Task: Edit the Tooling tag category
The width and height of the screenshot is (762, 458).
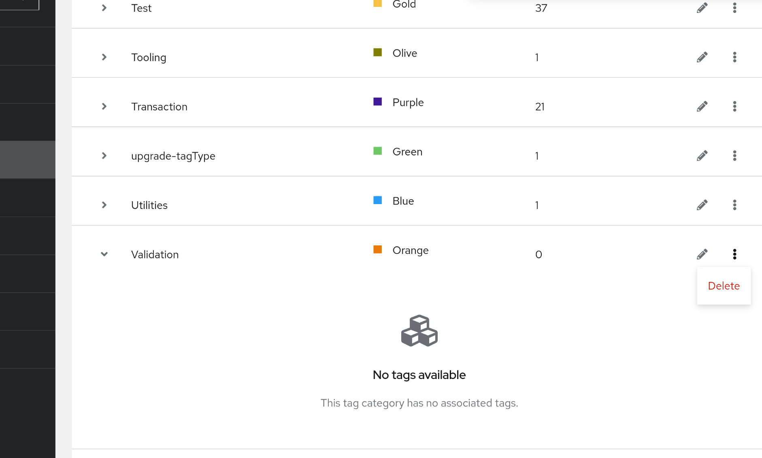Action: pyautogui.click(x=702, y=57)
